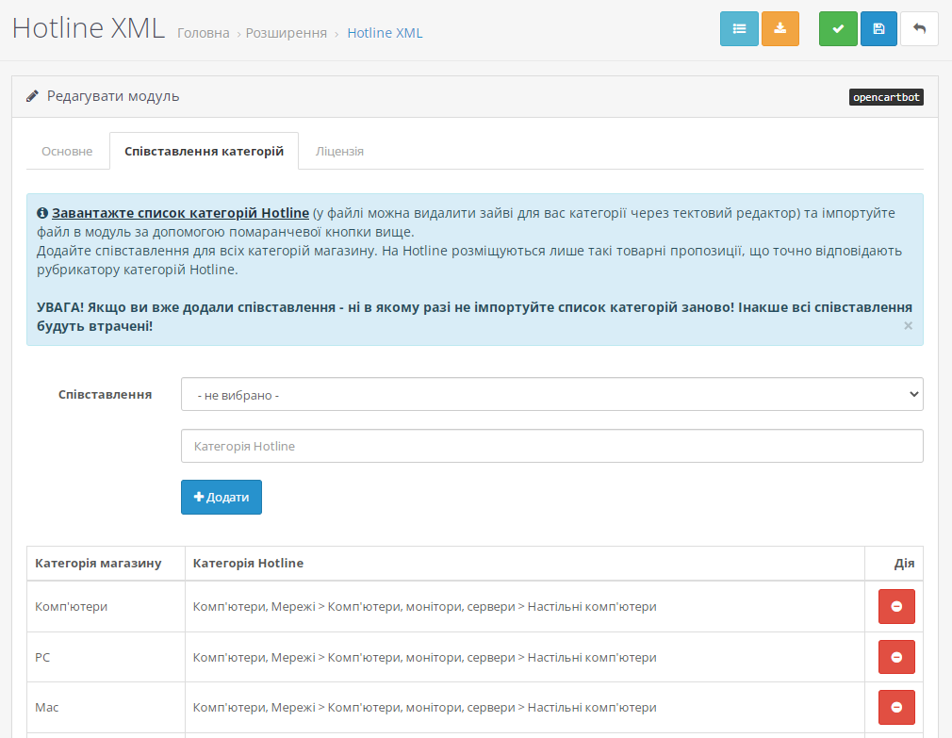Open the Ліцензія tab
952x738 pixels.
point(339,151)
